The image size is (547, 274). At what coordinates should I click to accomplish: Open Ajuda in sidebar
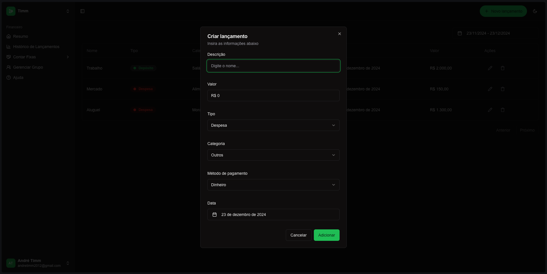click(38, 78)
